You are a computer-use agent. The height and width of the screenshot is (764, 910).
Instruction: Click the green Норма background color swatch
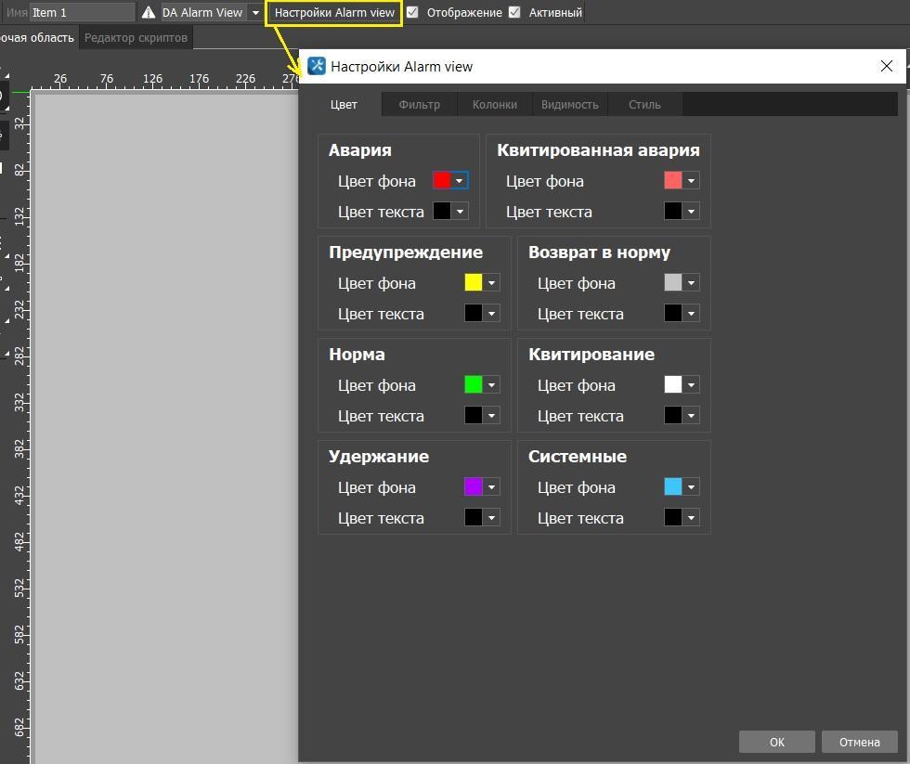(x=474, y=384)
